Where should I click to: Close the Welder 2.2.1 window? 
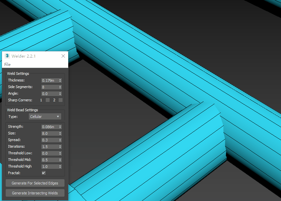click(63, 56)
